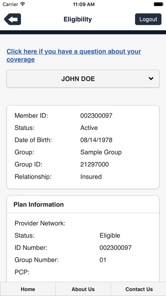Tap the battery indicator icon
Viewport: 166px width, 296px height.
(159, 4)
